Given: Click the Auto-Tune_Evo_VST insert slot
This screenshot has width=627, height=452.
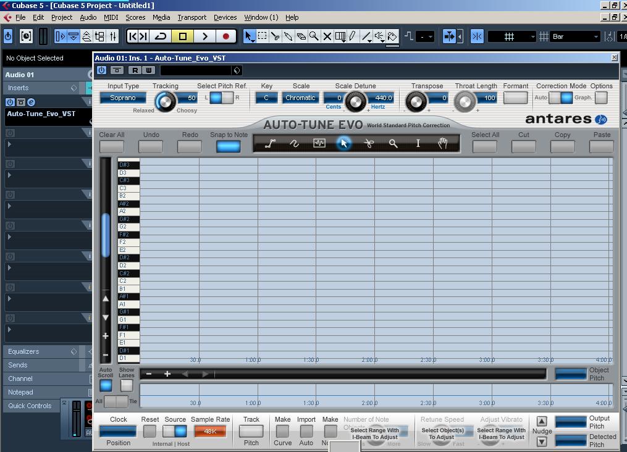Looking at the screenshot, I should (41, 114).
